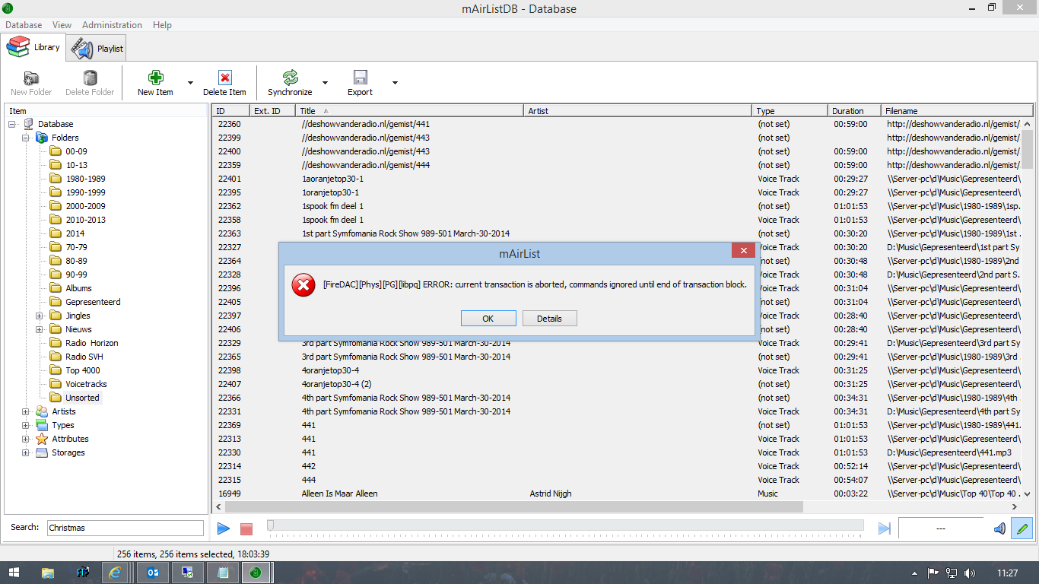Close the mAirList error dialog
Screen dimensions: 1039x584
(743, 250)
